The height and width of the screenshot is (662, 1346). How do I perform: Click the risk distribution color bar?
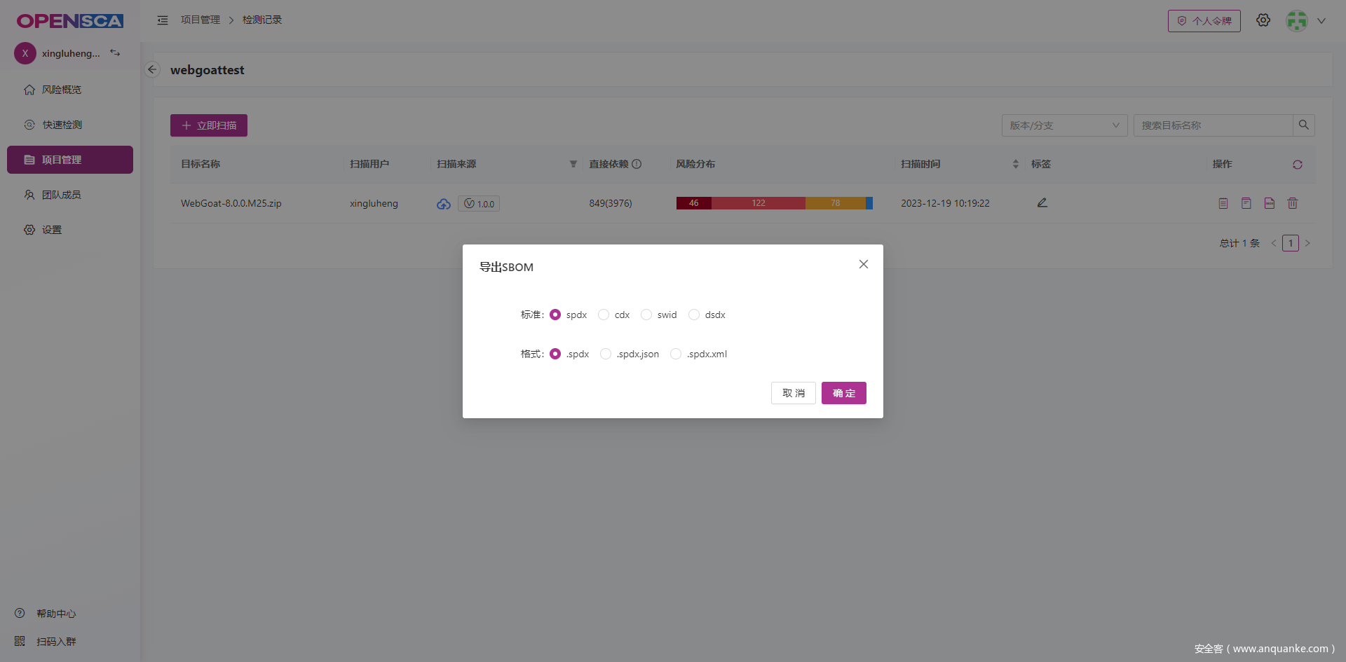[774, 203]
